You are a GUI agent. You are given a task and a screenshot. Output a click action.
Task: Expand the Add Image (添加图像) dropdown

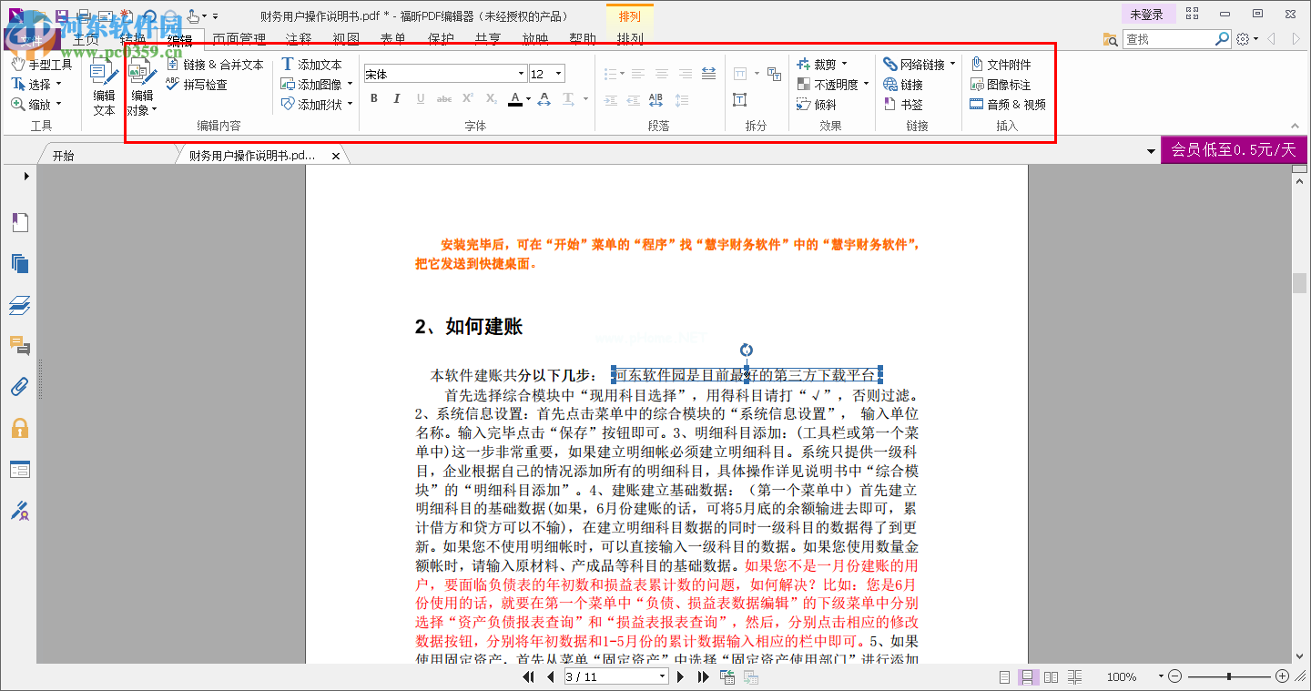350,85
